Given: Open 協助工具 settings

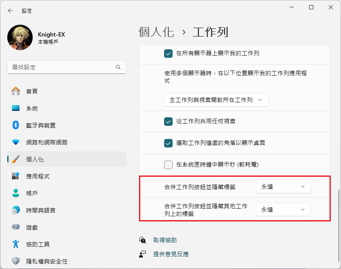Looking at the screenshot, I should tap(67, 244).
